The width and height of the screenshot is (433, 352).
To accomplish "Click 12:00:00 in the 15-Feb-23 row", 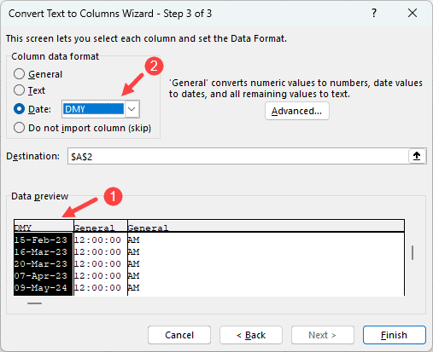I will (97, 240).
